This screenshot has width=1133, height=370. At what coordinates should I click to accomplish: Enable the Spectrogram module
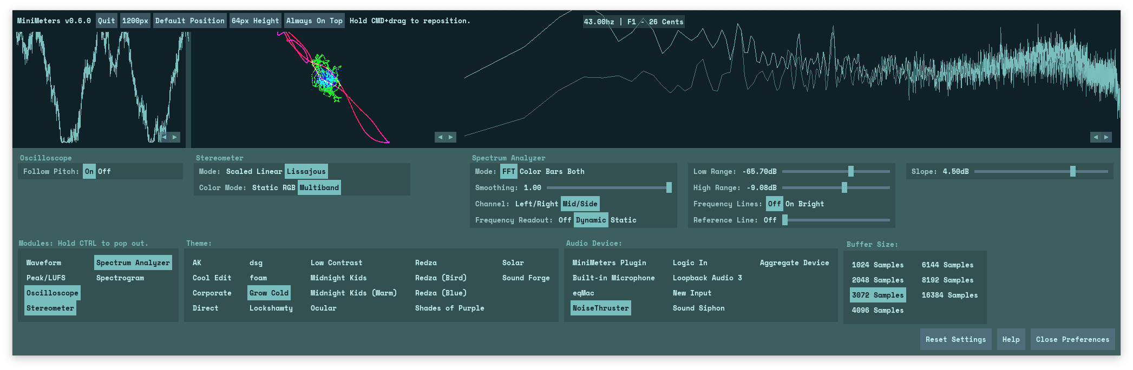pyautogui.click(x=120, y=278)
